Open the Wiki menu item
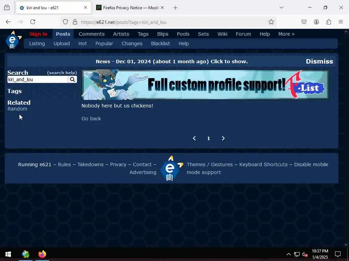The height and width of the screenshot is (261, 349). click(222, 34)
